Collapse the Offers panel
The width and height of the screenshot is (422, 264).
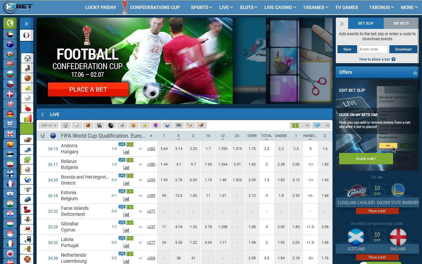[x=415, y=73]
